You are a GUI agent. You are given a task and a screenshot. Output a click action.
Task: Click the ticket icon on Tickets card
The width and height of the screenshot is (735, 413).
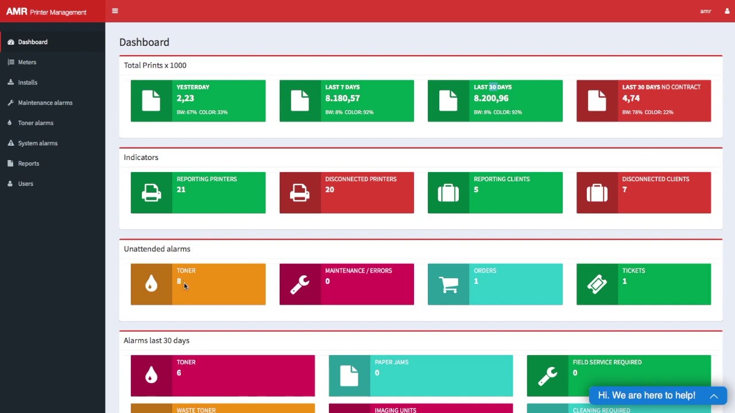tap(597, 285)
